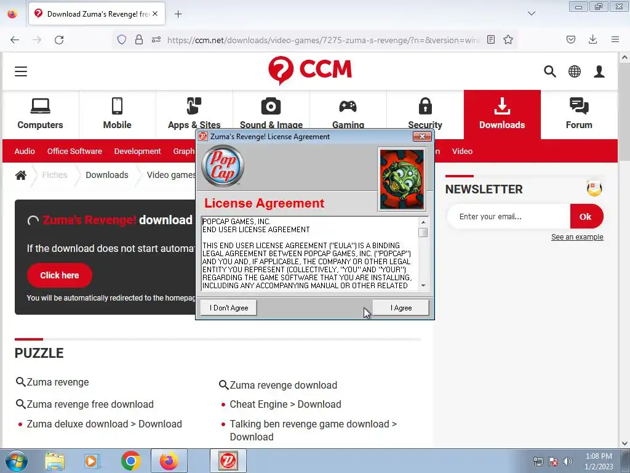Image resolution: width=630 pixels, height=473 pixels.
Task: Open the Audio downloads category
Action: (x=25, y=152)
